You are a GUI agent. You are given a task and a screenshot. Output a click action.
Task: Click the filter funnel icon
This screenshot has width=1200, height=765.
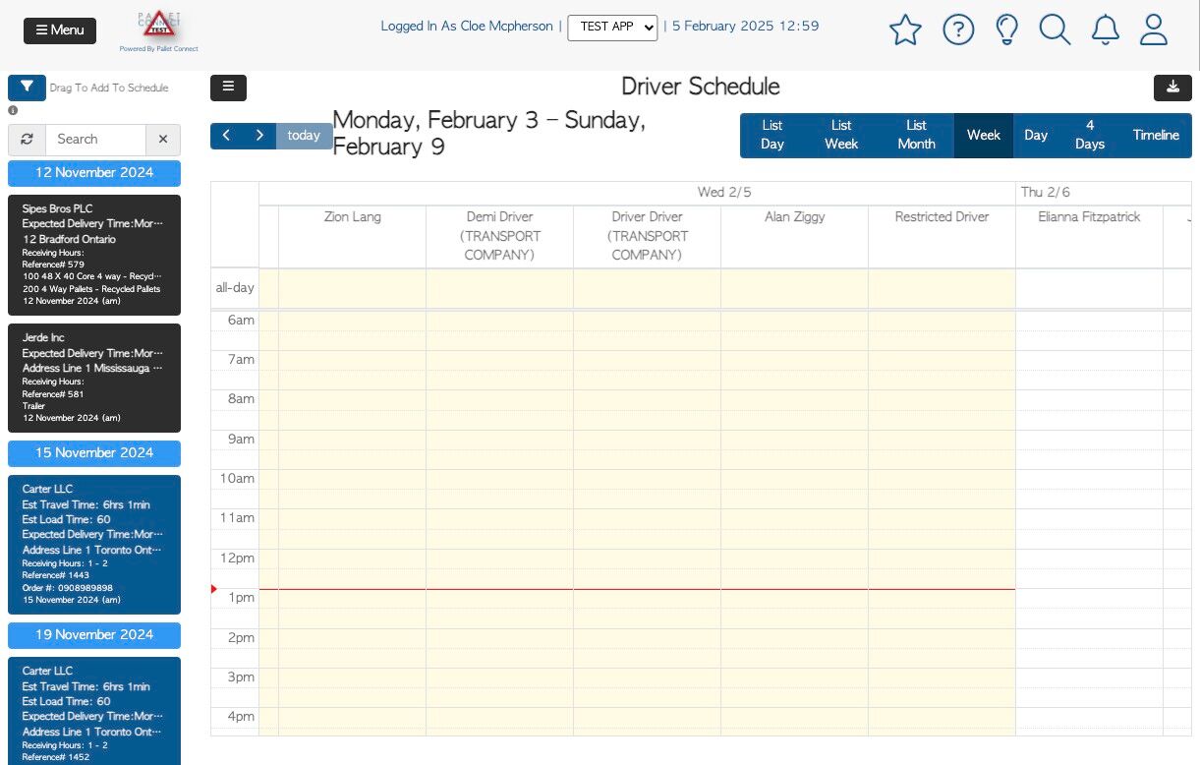tap(27, 88)
